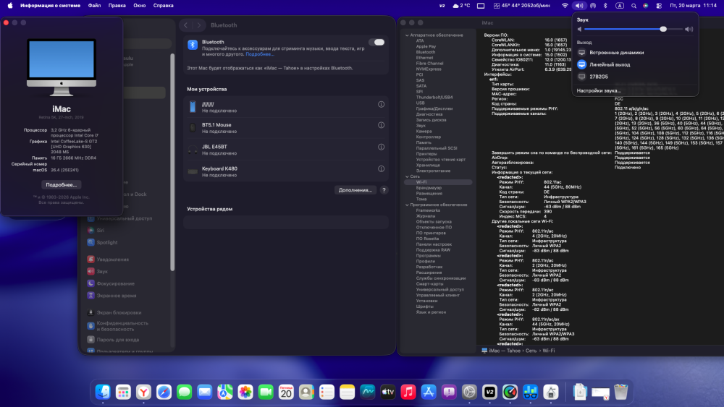This screenshot has width=724, height=407.
Task: Open the Справка menu
Action: 164,6
